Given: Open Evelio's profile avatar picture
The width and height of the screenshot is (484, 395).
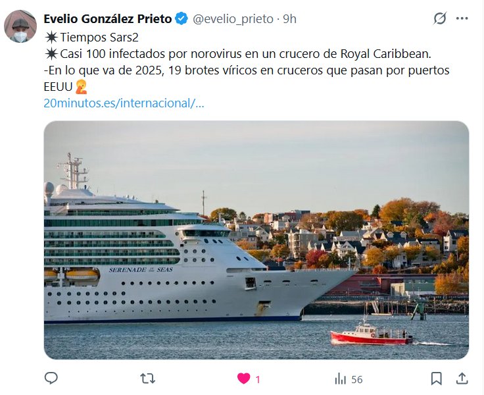Looking at the screenshot, I should tap(20, 27).
